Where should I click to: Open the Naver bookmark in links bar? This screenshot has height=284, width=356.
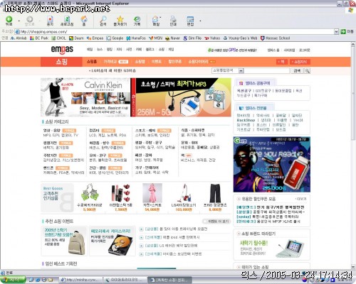coord(172,38)
